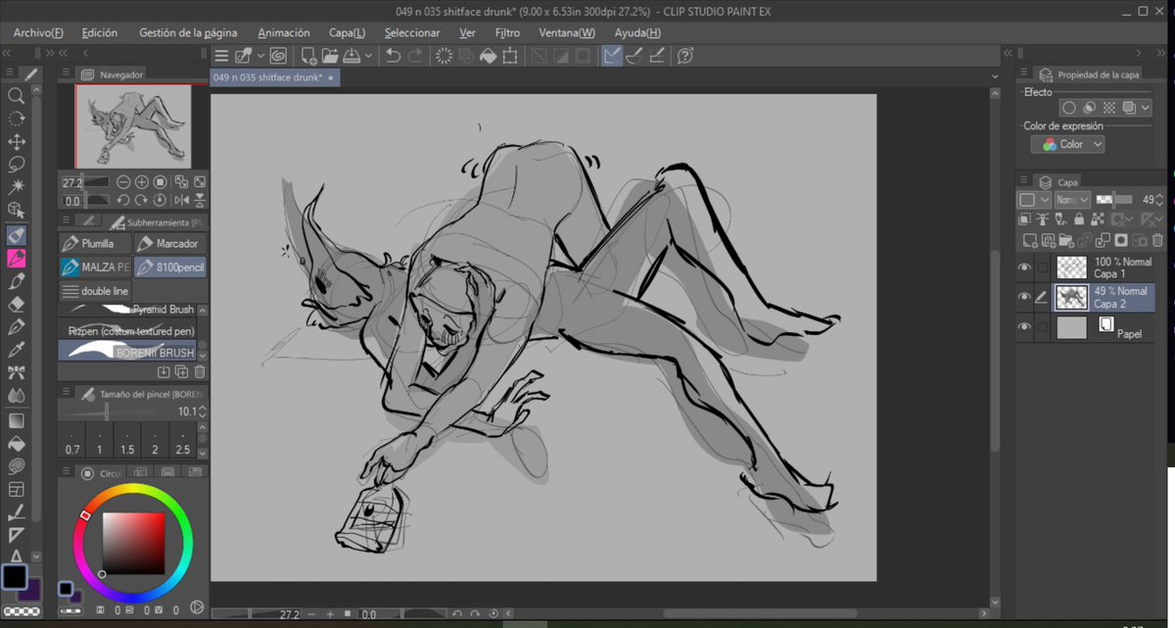The image size is (1175, 628).
Task: Create new canvas from command bar
Action: click(x=308, y=56)
